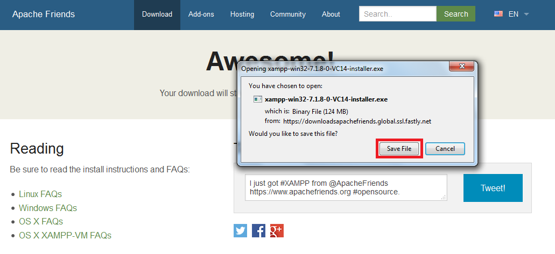
Task: Click the EN language label
Action: (513, 14)
